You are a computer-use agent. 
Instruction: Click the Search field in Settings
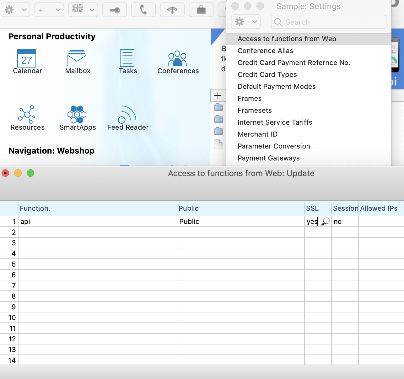[328, 22]
